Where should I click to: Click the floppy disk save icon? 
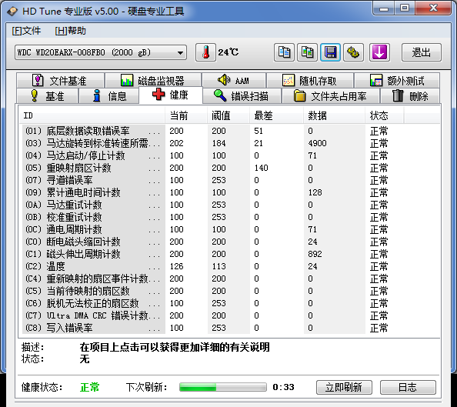(x=330, y=52)
